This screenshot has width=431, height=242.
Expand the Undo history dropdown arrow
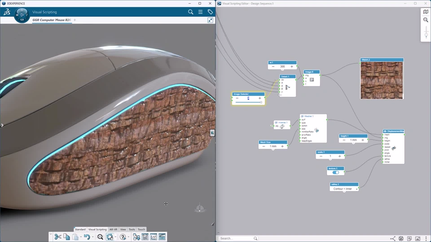93,237
